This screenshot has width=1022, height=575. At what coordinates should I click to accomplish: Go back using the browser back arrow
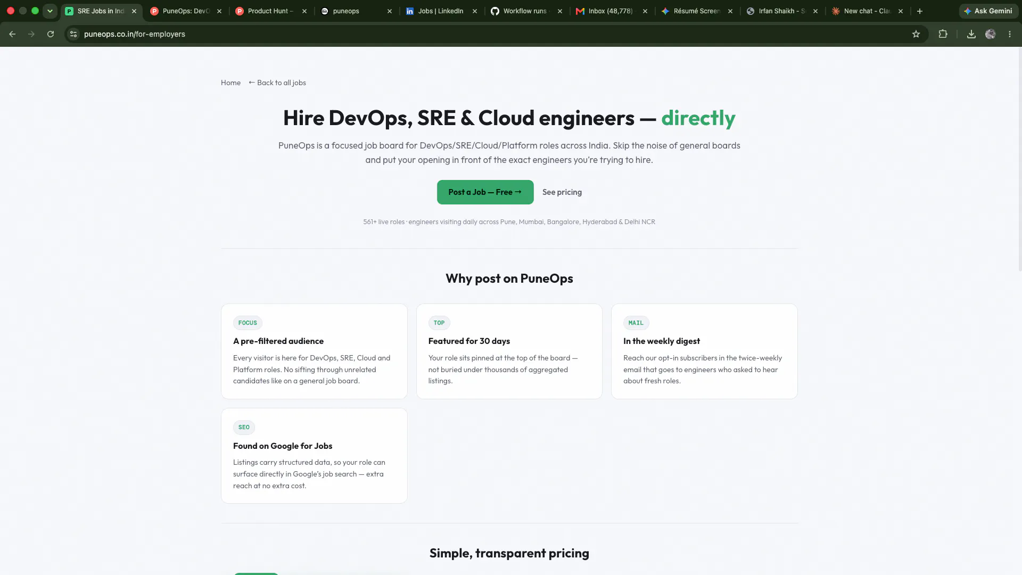pos(12,34)
